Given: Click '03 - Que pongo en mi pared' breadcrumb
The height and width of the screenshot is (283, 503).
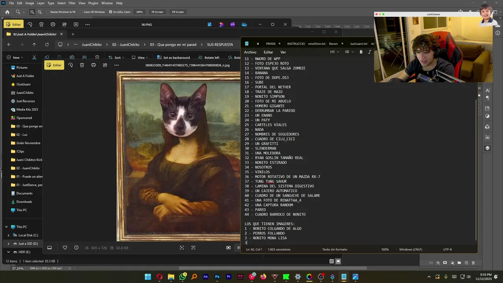Looking at the screenshot, I should tap(173, 44).
